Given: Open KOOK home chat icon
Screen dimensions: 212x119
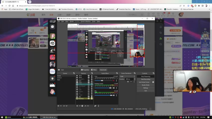Looking at the screenshot, I should pyautogui.click(x=52, y=27).
